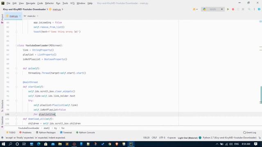Open Windows taskbar search
The width and height of the screenshot is (262, 147).
(x=10, y=144)
